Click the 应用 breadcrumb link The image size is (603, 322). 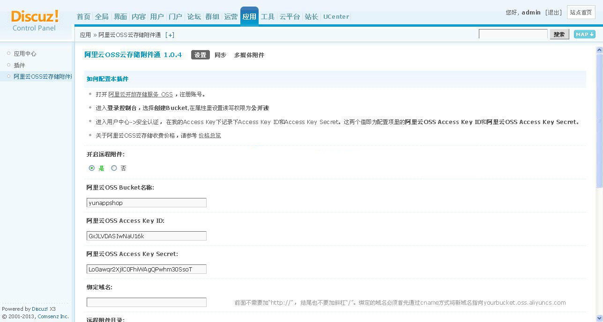[85, 35]
